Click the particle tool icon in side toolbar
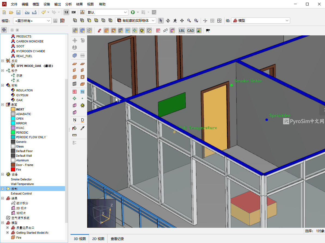Image resolution: width=325 pixels, height=243 pixels. (x=75, y=99)
